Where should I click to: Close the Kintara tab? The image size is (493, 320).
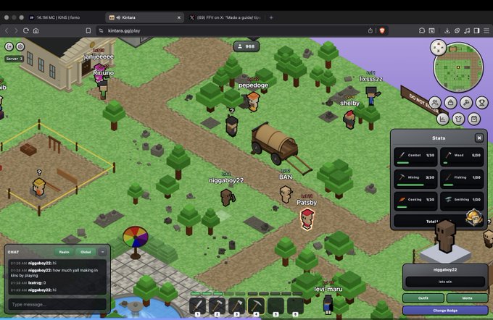pyautogui.click(x=179, y=17)
